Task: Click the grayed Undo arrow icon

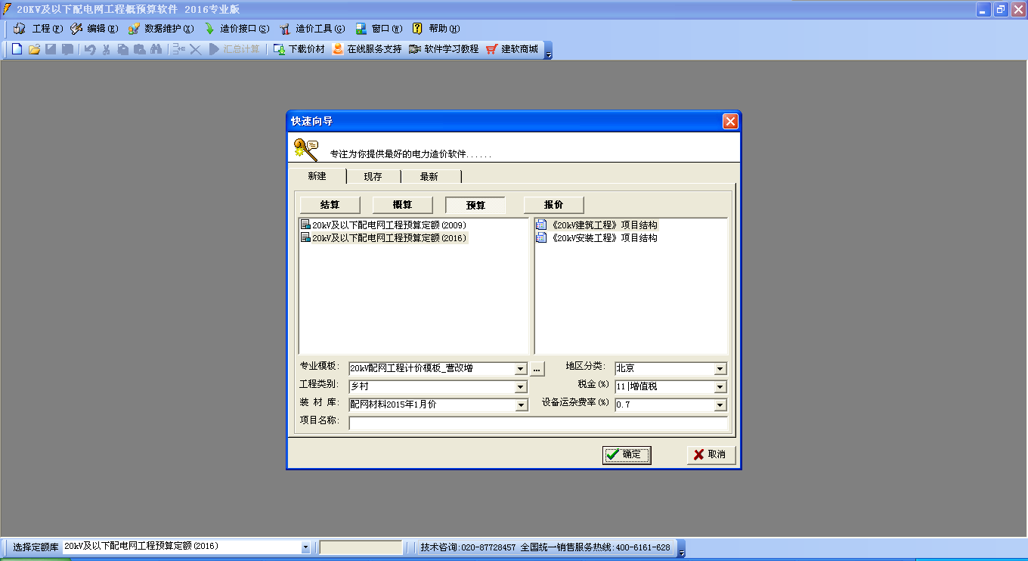Action: 90,49
